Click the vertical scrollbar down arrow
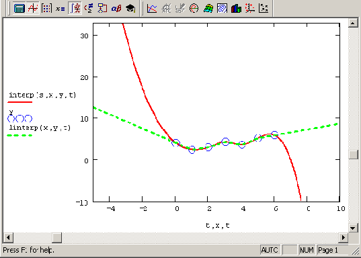Image resolution: width=361 pixels, height=258 pixels. tap(353, 228)
